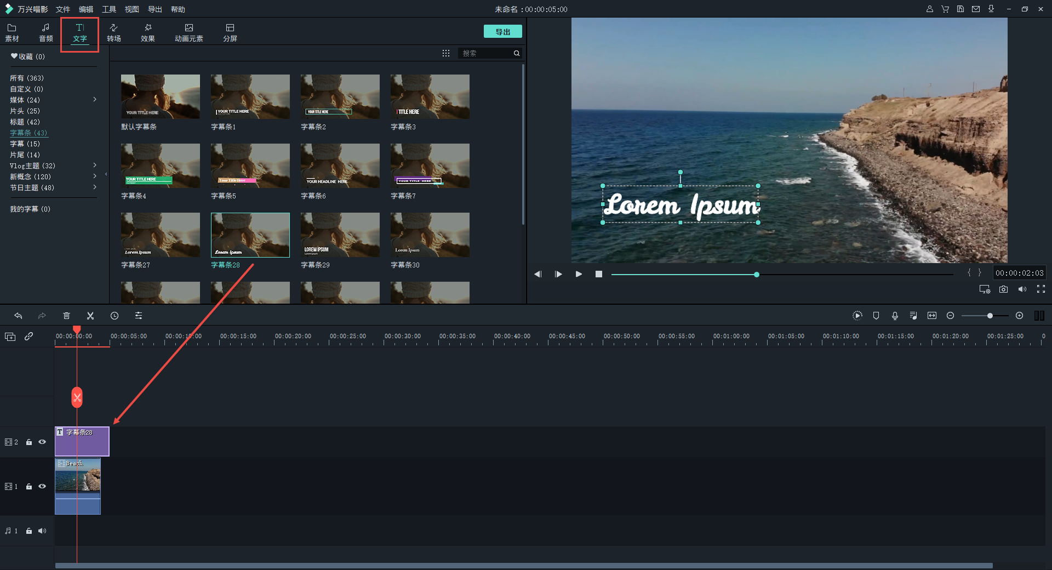1052x570 pixels.
Task: Expand the Vlog主题 (32) category arrow
Action: click(95, 165)
